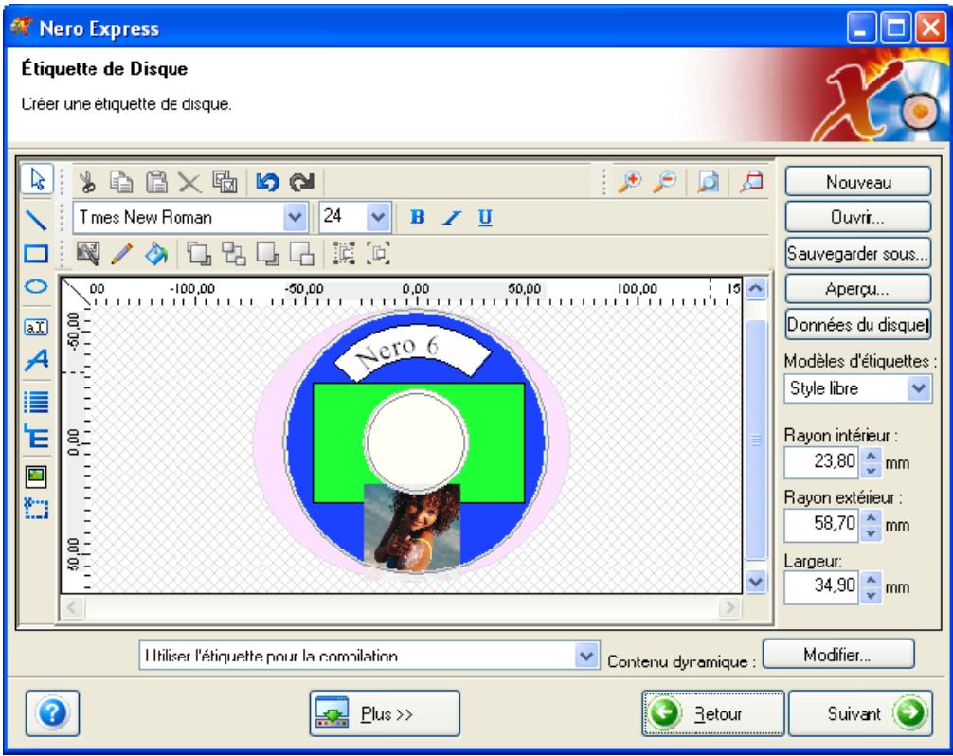Viewport: 953px width, 756px height.
Task: Click the Rayon extérieur input field
Action: [x=821, y=525]
